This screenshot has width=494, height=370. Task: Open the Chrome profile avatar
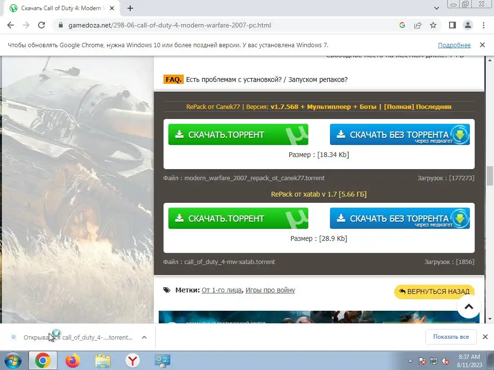[468, 25]
